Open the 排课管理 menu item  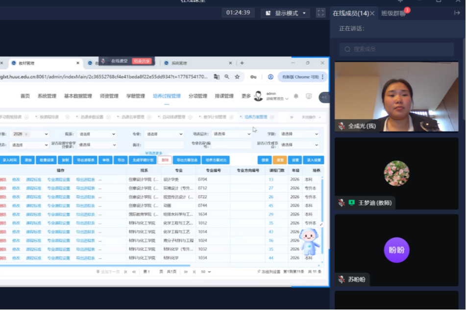(x=224, y=96)
